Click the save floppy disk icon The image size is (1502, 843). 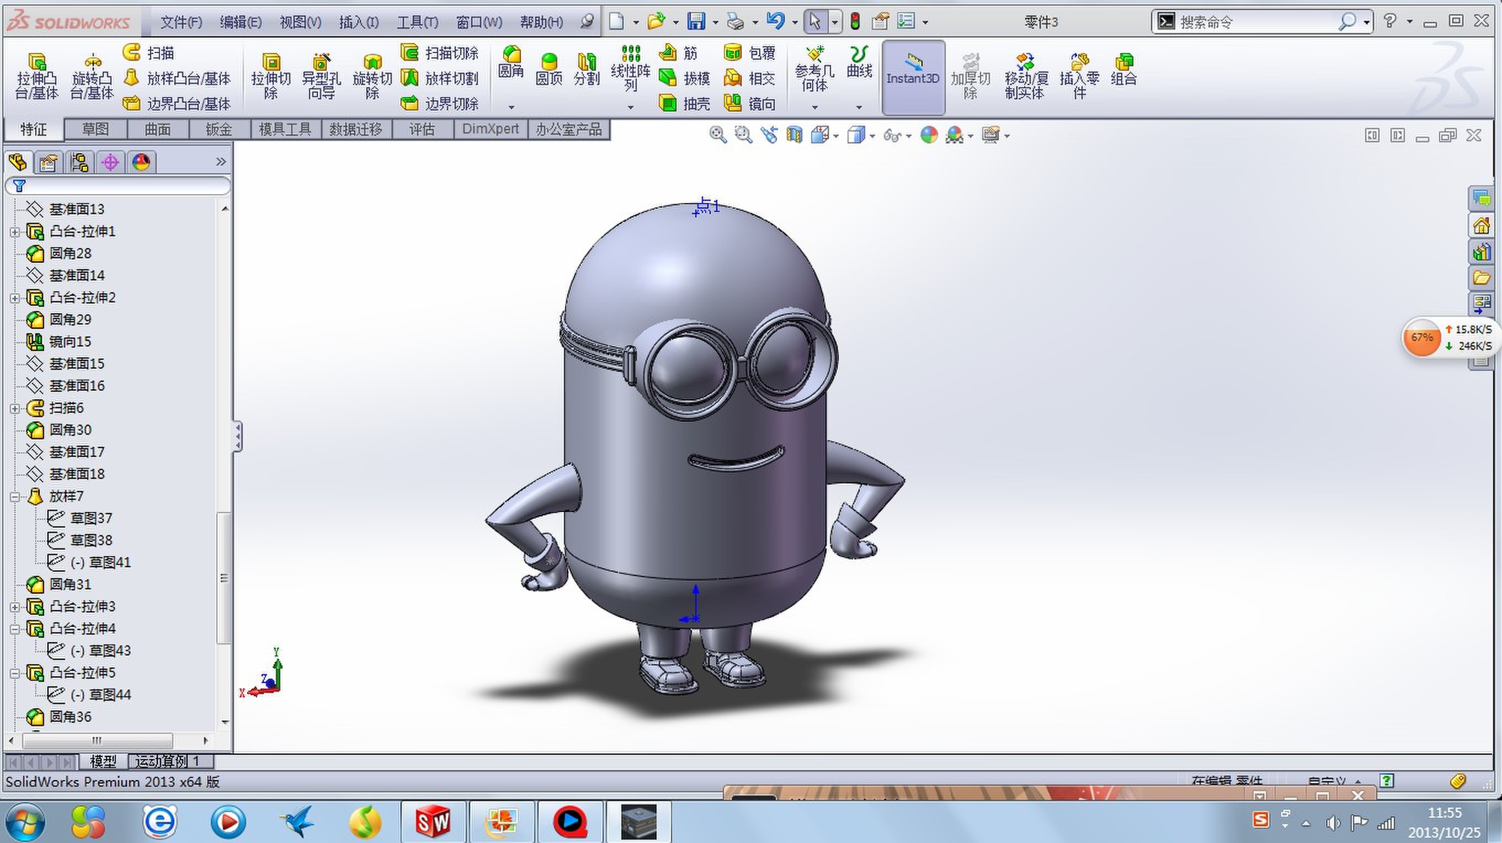tap(696, 22)
